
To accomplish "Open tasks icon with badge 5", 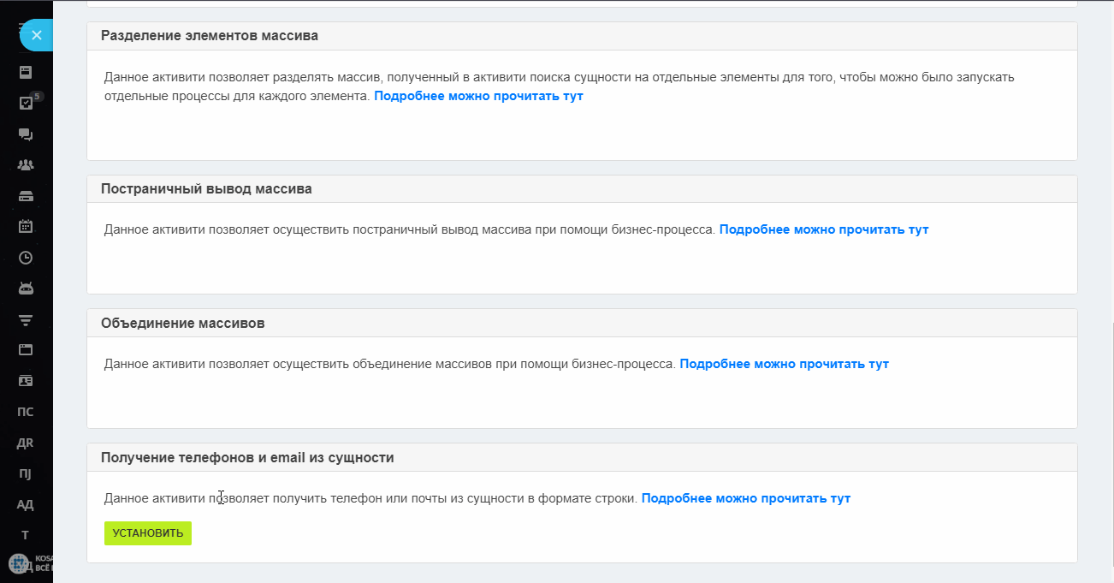I will coord(26,103).
